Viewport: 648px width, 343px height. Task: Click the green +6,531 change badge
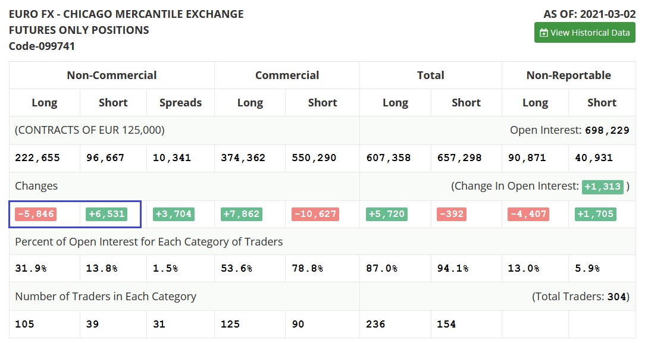point(107,214)
